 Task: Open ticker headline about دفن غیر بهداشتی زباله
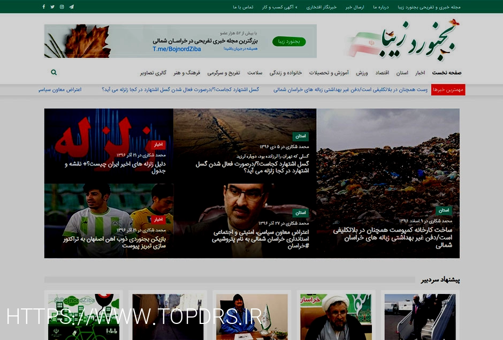pos(350,89)
